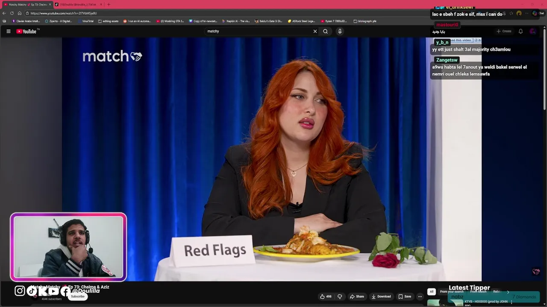Image resolution: width=547 pixels, height=307 pixels.
Task: Open the Clavier Arabe Intell... bookmark
Action: [x=26, y=21]
